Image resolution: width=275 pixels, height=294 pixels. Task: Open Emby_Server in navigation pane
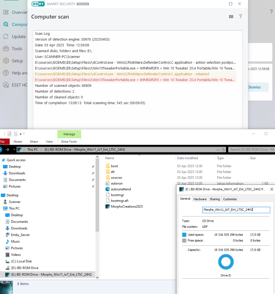[20, 235]
